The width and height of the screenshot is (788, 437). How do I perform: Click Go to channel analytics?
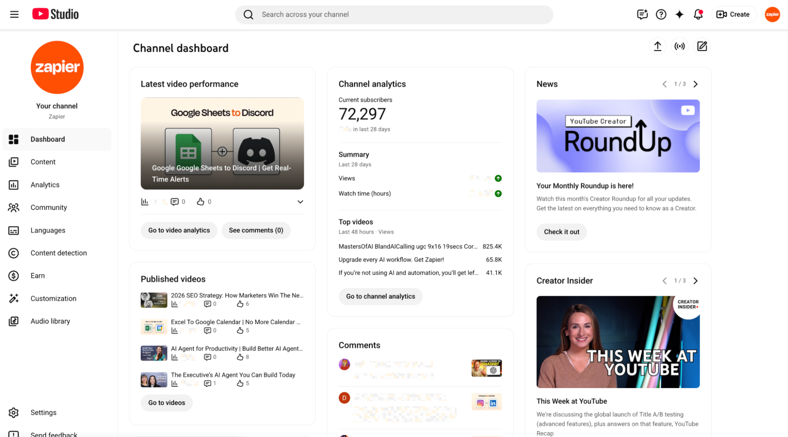point(380,296)
